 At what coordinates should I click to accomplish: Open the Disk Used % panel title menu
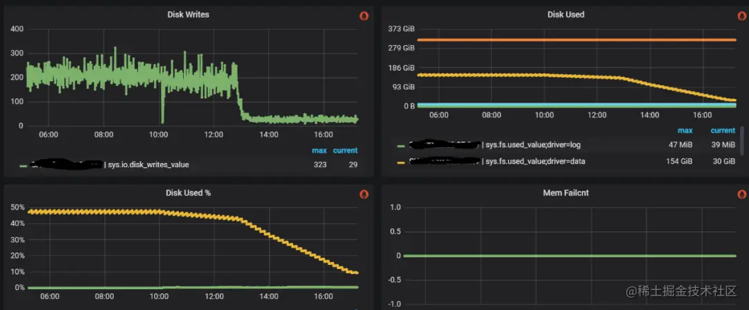(188, 193)
